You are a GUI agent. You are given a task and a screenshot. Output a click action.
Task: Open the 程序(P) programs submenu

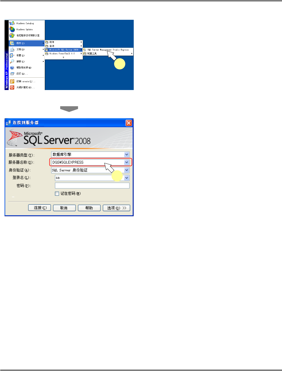tap(27, 43)
